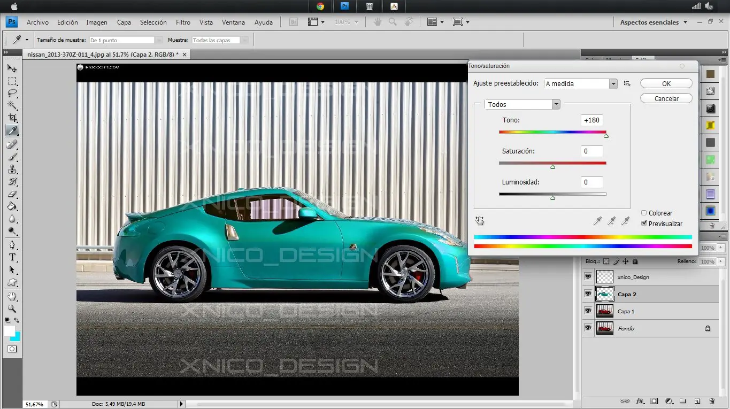Add layer mask icon

tap(654, 401)
